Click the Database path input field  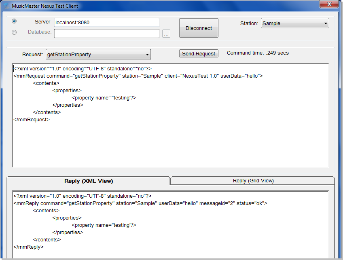coord(107,34)
